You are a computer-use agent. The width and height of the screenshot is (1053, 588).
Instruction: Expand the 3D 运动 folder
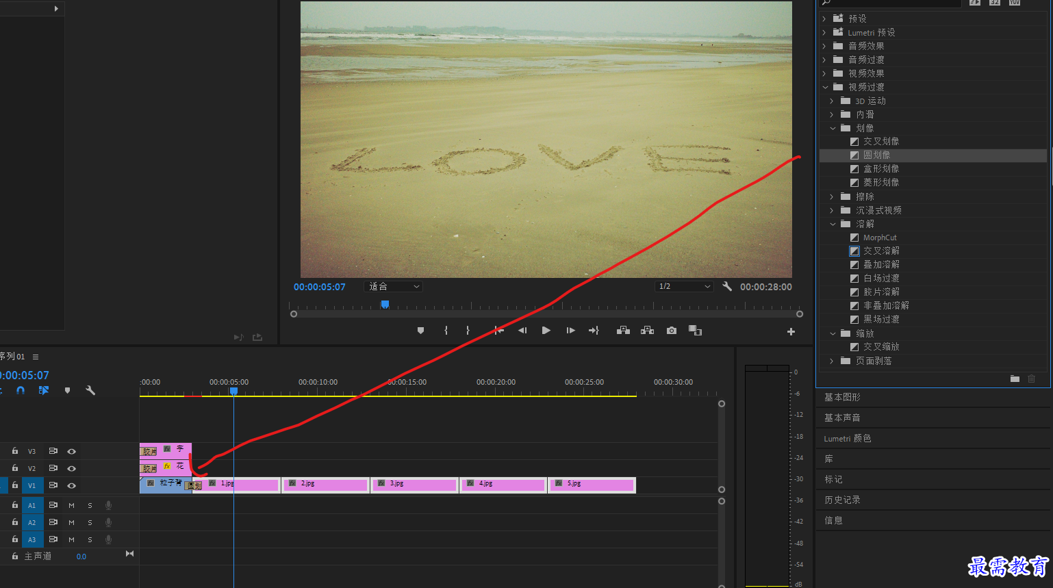[x=833, y=101]
